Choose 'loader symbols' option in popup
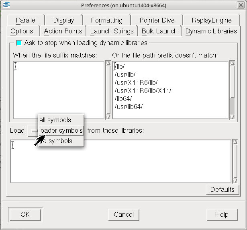The image size is (247, 230). [x=61, y=130]
